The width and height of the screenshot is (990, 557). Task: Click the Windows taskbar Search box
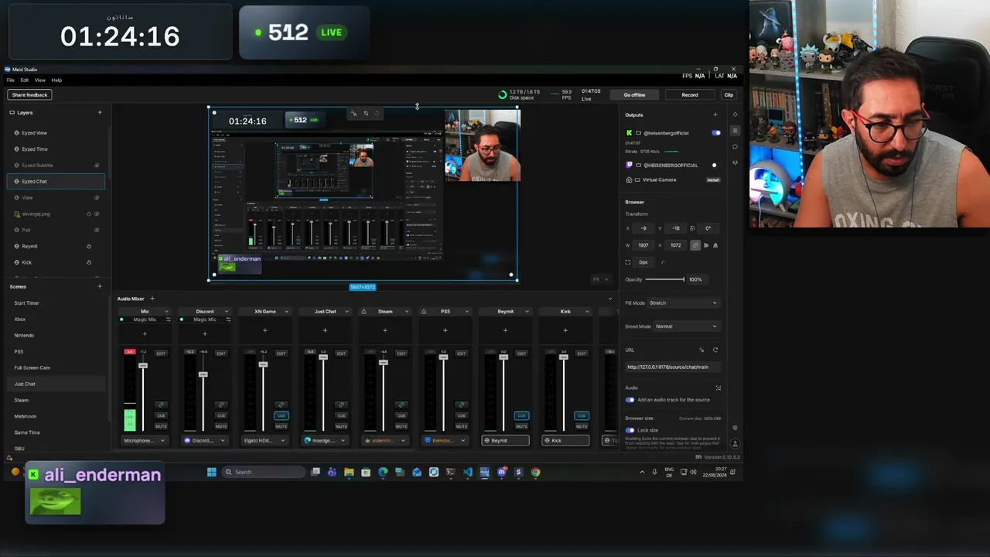click(x=262, y=472)
